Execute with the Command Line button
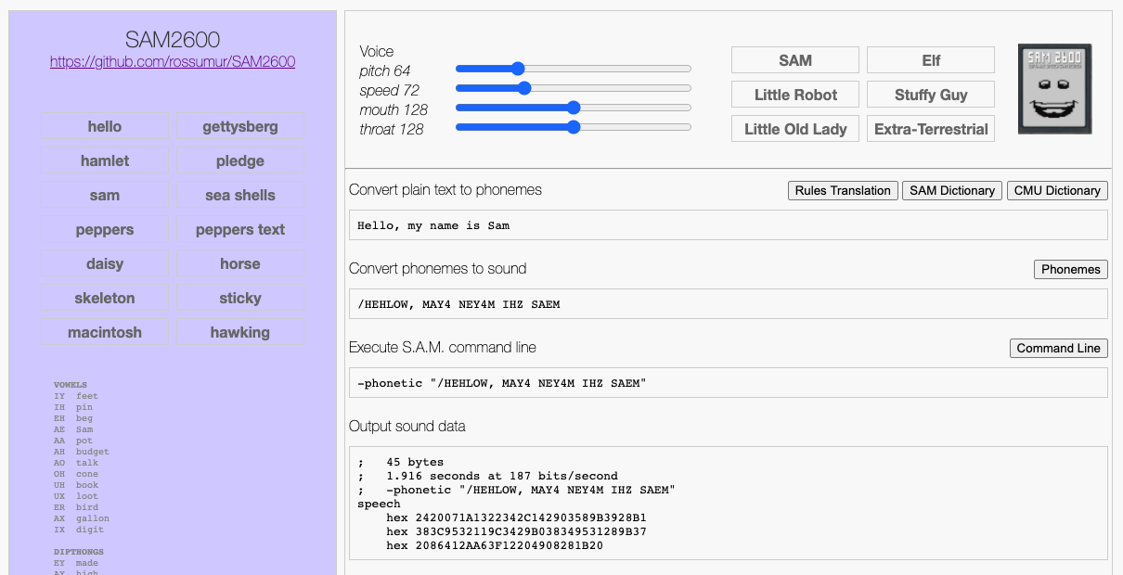 1059,348
